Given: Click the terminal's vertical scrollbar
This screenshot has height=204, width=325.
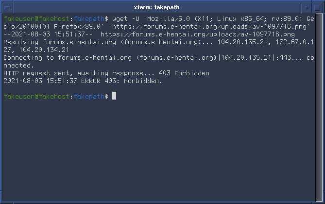Looking at the screenshot, I should pyautogui.click(x=319, y=107).
